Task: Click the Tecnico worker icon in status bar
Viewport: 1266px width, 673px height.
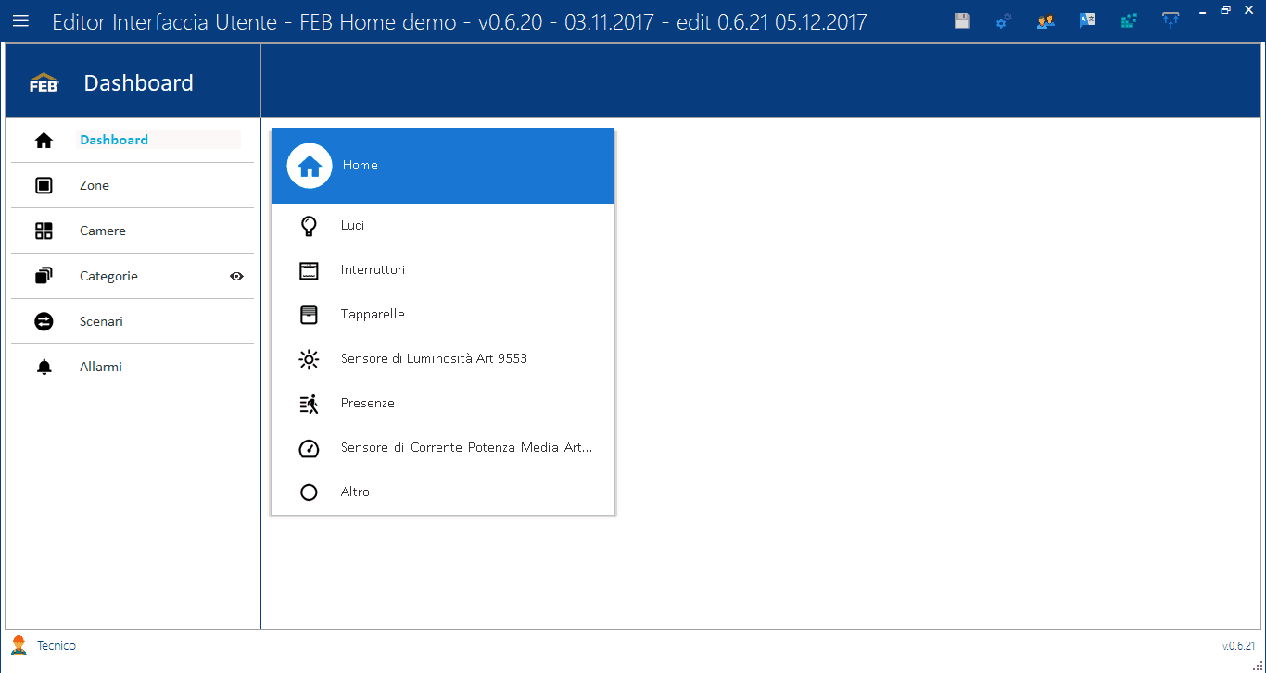Action: 19,645
